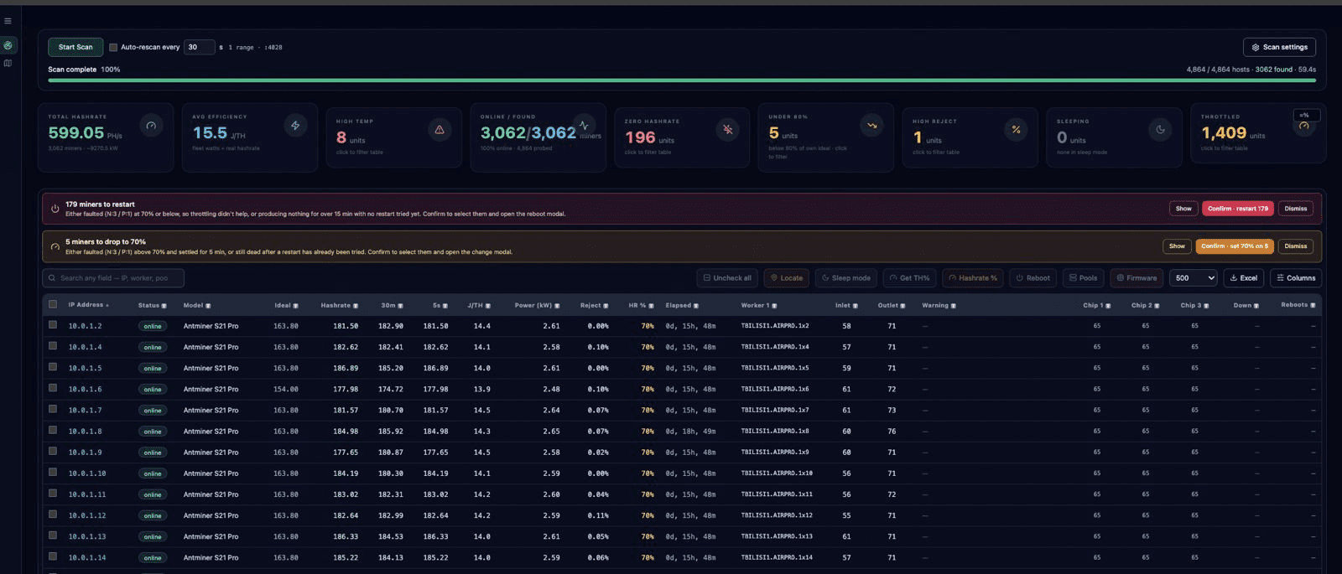Click the Reject column filter icon
Screen dimensions: 1342x574
(x=606, y=306)
